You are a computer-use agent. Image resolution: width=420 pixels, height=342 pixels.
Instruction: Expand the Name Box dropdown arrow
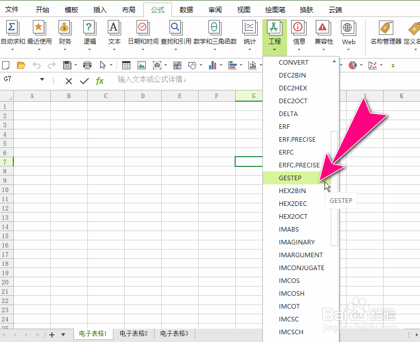tap(42, 79)
